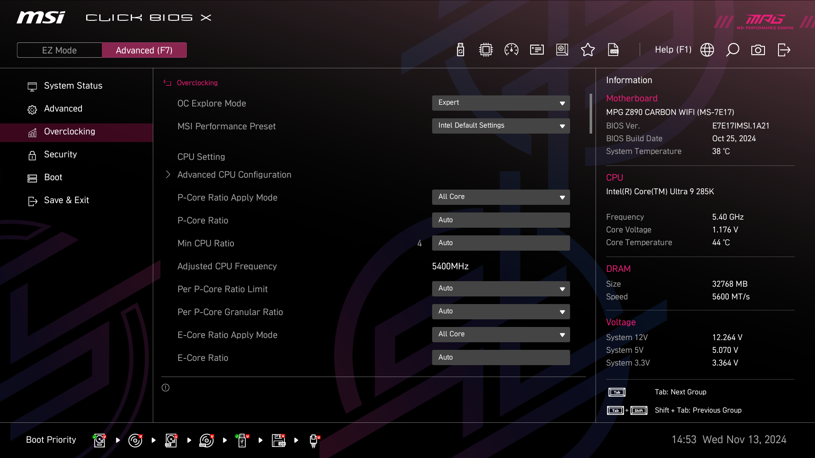Select the Advanced (F7) mode
The width and height of the screenshot is (815, 458).
pos(144,50)
